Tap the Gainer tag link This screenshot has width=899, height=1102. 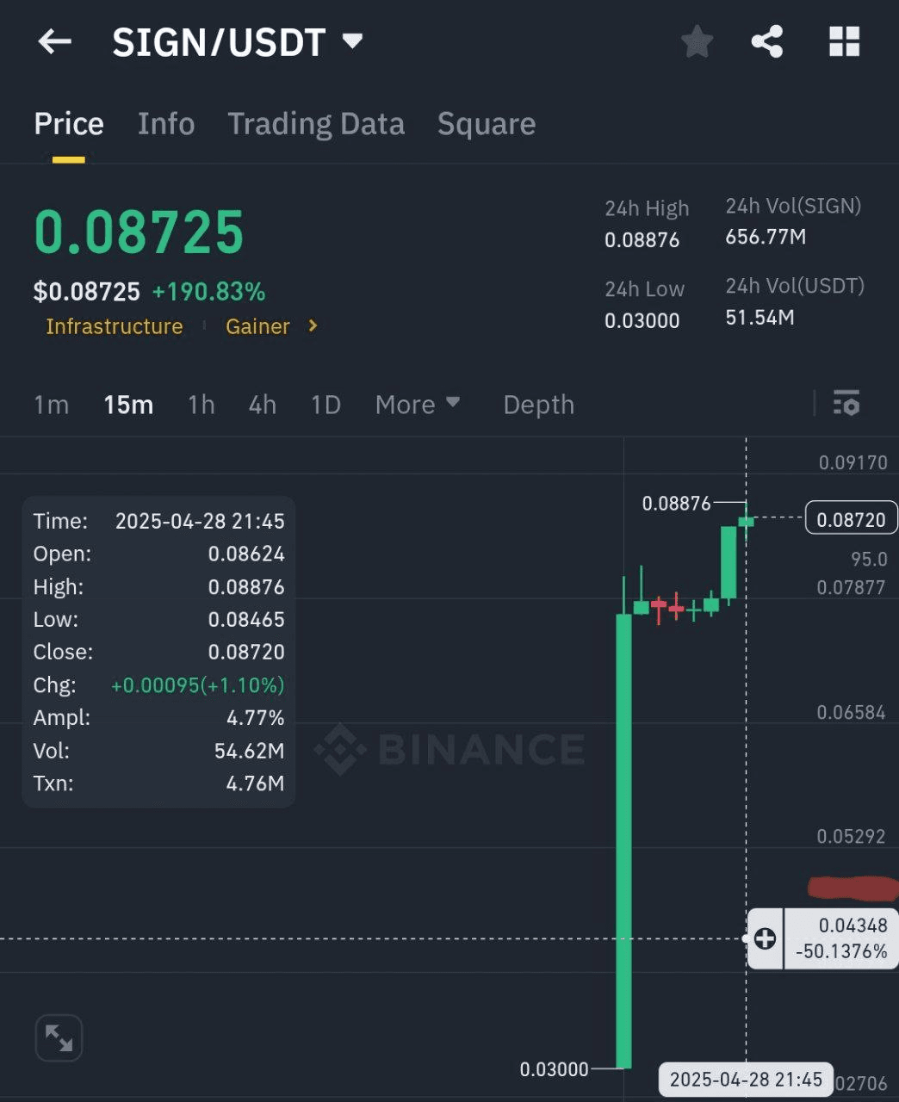tap(257, 326)
